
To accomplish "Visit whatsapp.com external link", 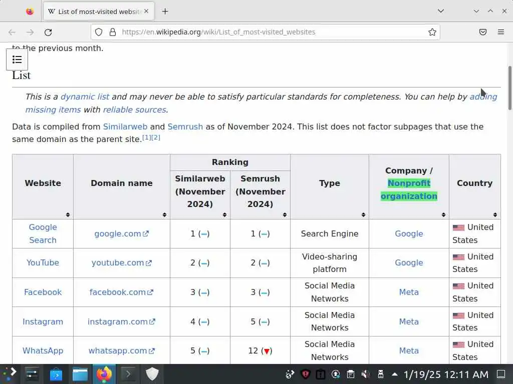I will (x=121, y=350).
